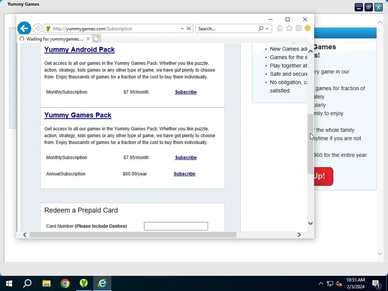This screenshot has width=388, height=291.
Task: Minimize the Yummy Games outer window
Action: point(358,7)
